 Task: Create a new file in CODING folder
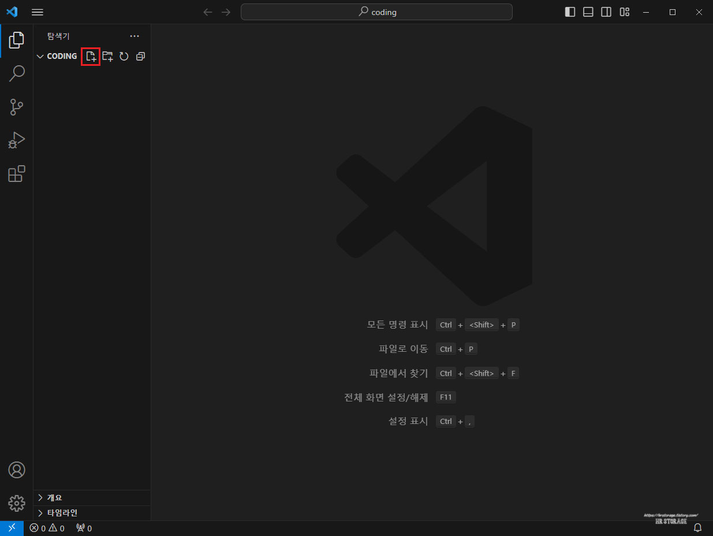(91, 56)
